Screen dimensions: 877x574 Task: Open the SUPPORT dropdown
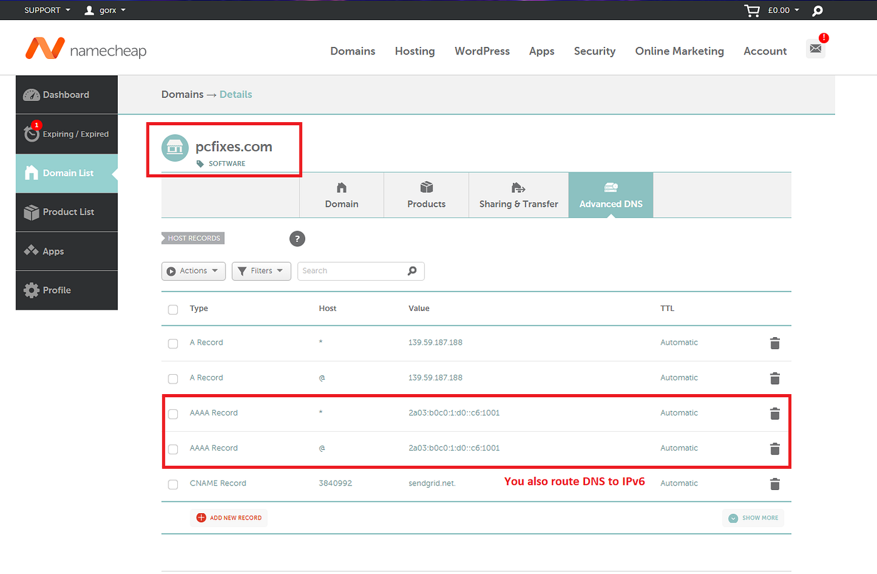(47, 10)
